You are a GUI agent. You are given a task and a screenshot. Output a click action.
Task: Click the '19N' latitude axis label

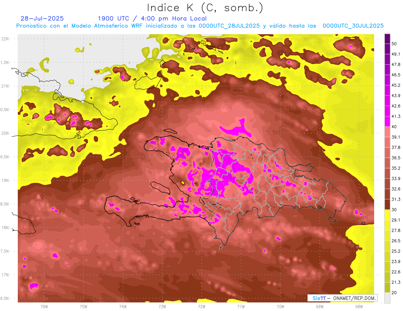(5, 180)
